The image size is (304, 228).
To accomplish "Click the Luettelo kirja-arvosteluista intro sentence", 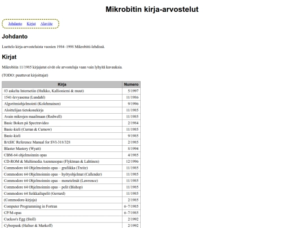I will pos(53,47).
